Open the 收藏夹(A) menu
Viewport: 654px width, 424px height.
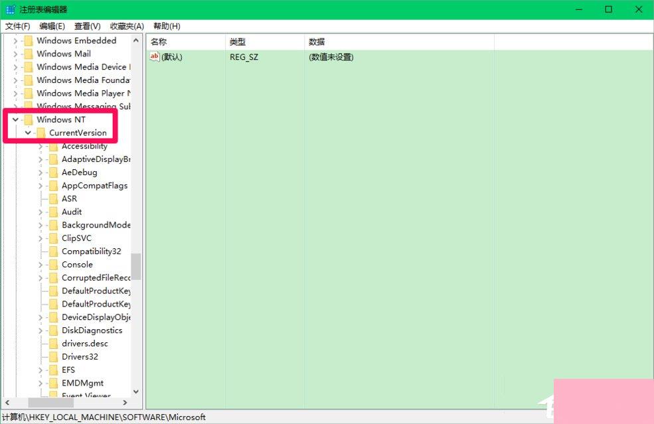(126, 26)
